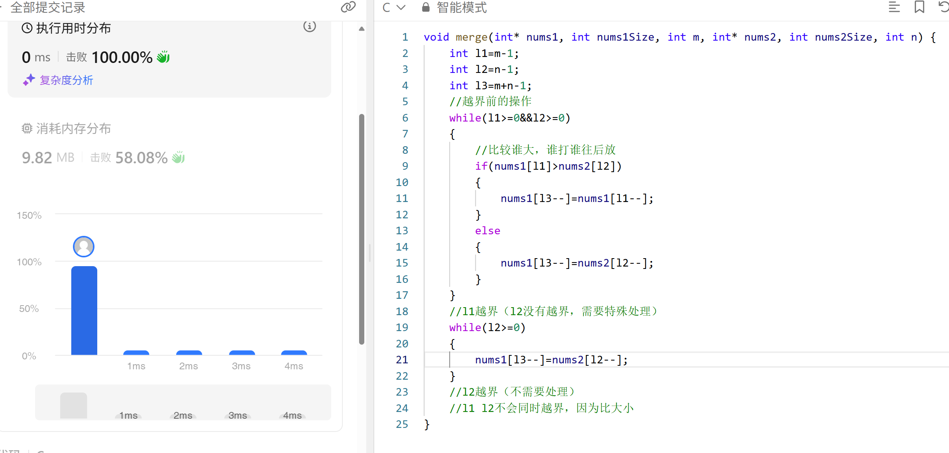Click the clock icon beside 执行用时分布

27,28
